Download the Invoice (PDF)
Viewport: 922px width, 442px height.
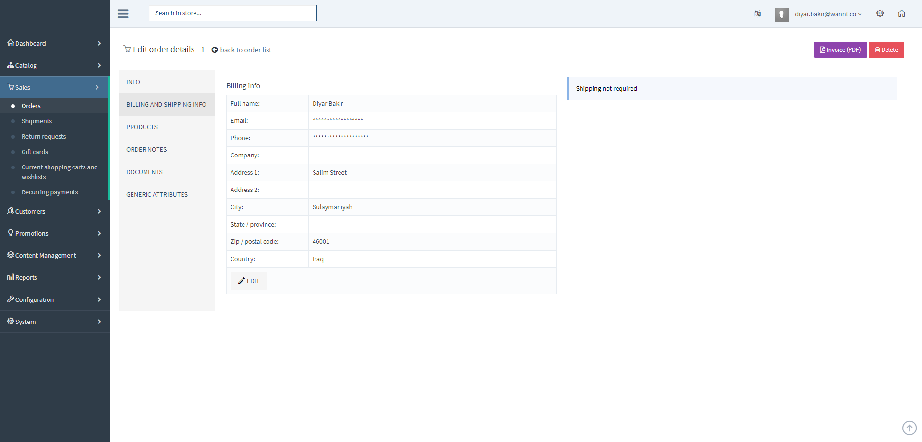click(839, 50)
